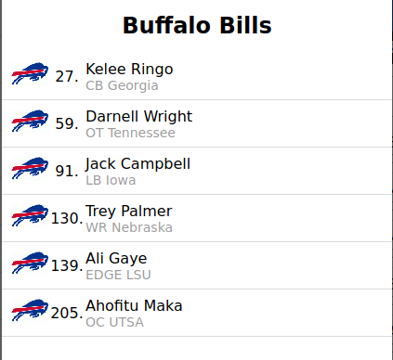The image size is (393, 360).
Task: Select Darnell Wright player name
Action: 139,116
